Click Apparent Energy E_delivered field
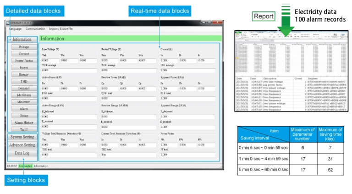 click(x=188, y=117)
